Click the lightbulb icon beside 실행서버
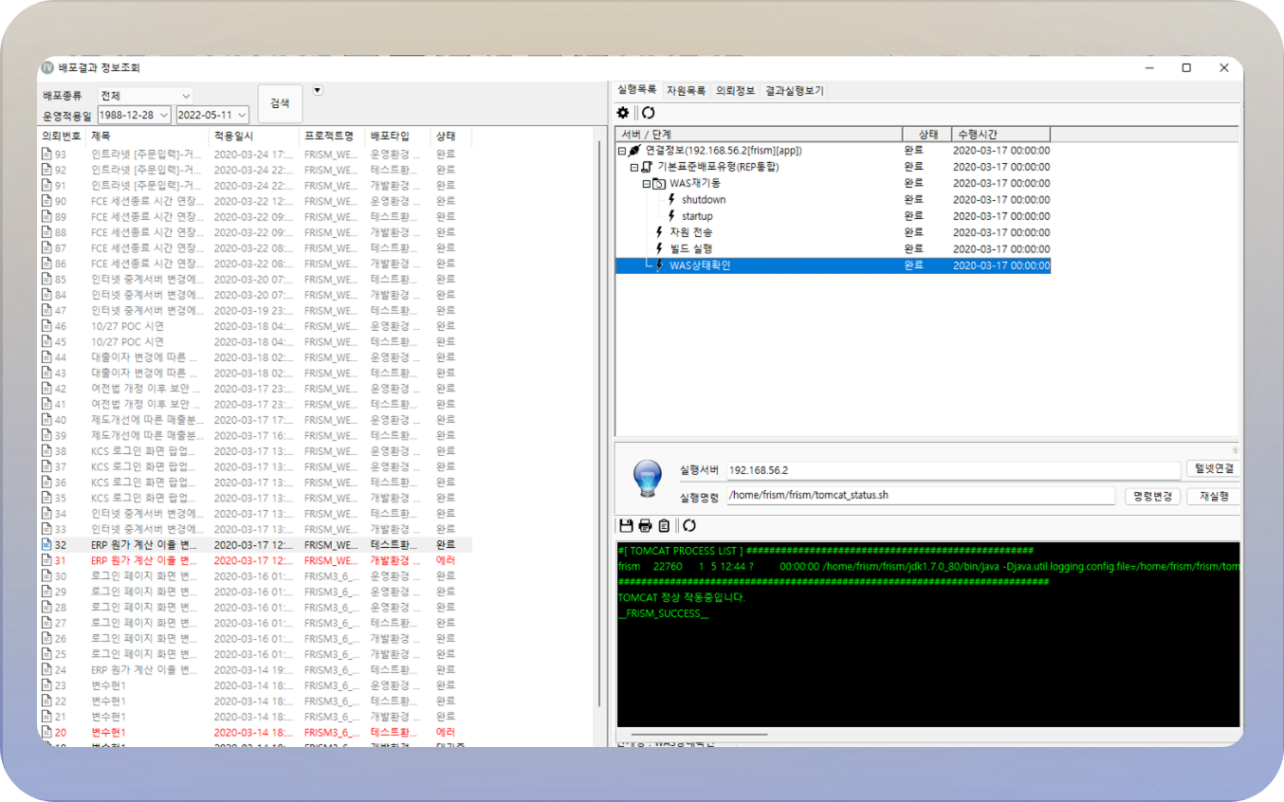Screen dimensions: 1284x802 (647, 479)
